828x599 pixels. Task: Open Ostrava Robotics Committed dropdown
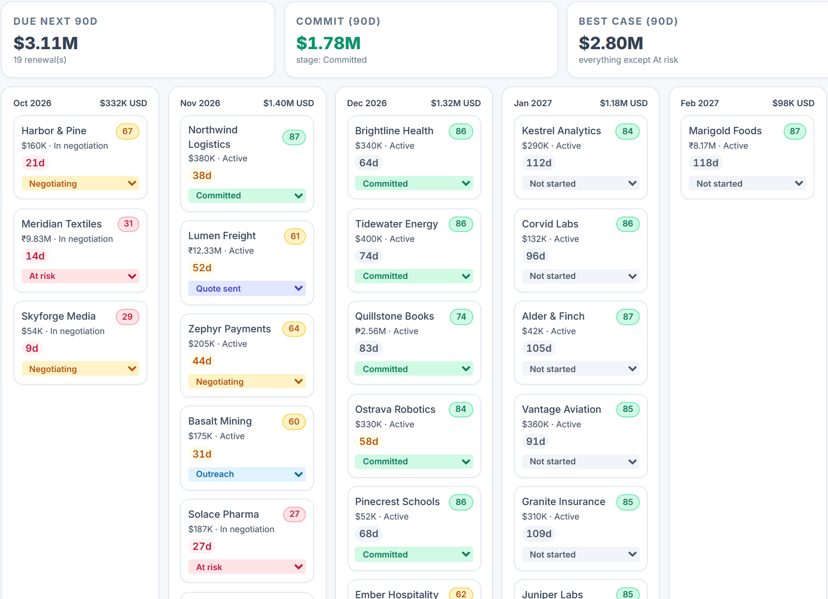click(x=414, y=461)
